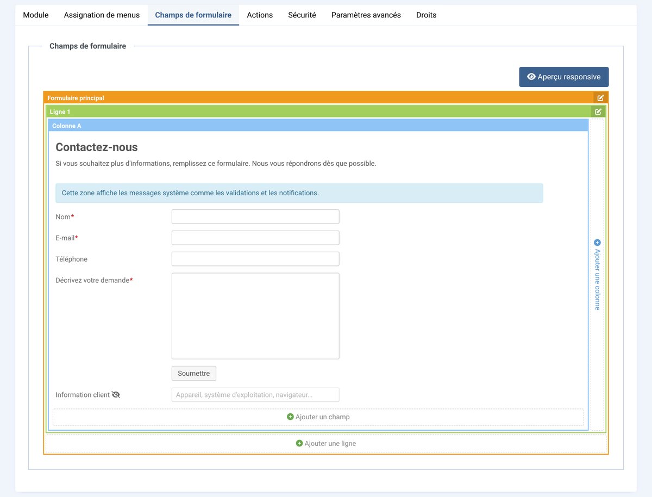The width and height of the screenshot is (652, 497).
Task: Click the Contactez-nous heading
Action: point(97,147)
